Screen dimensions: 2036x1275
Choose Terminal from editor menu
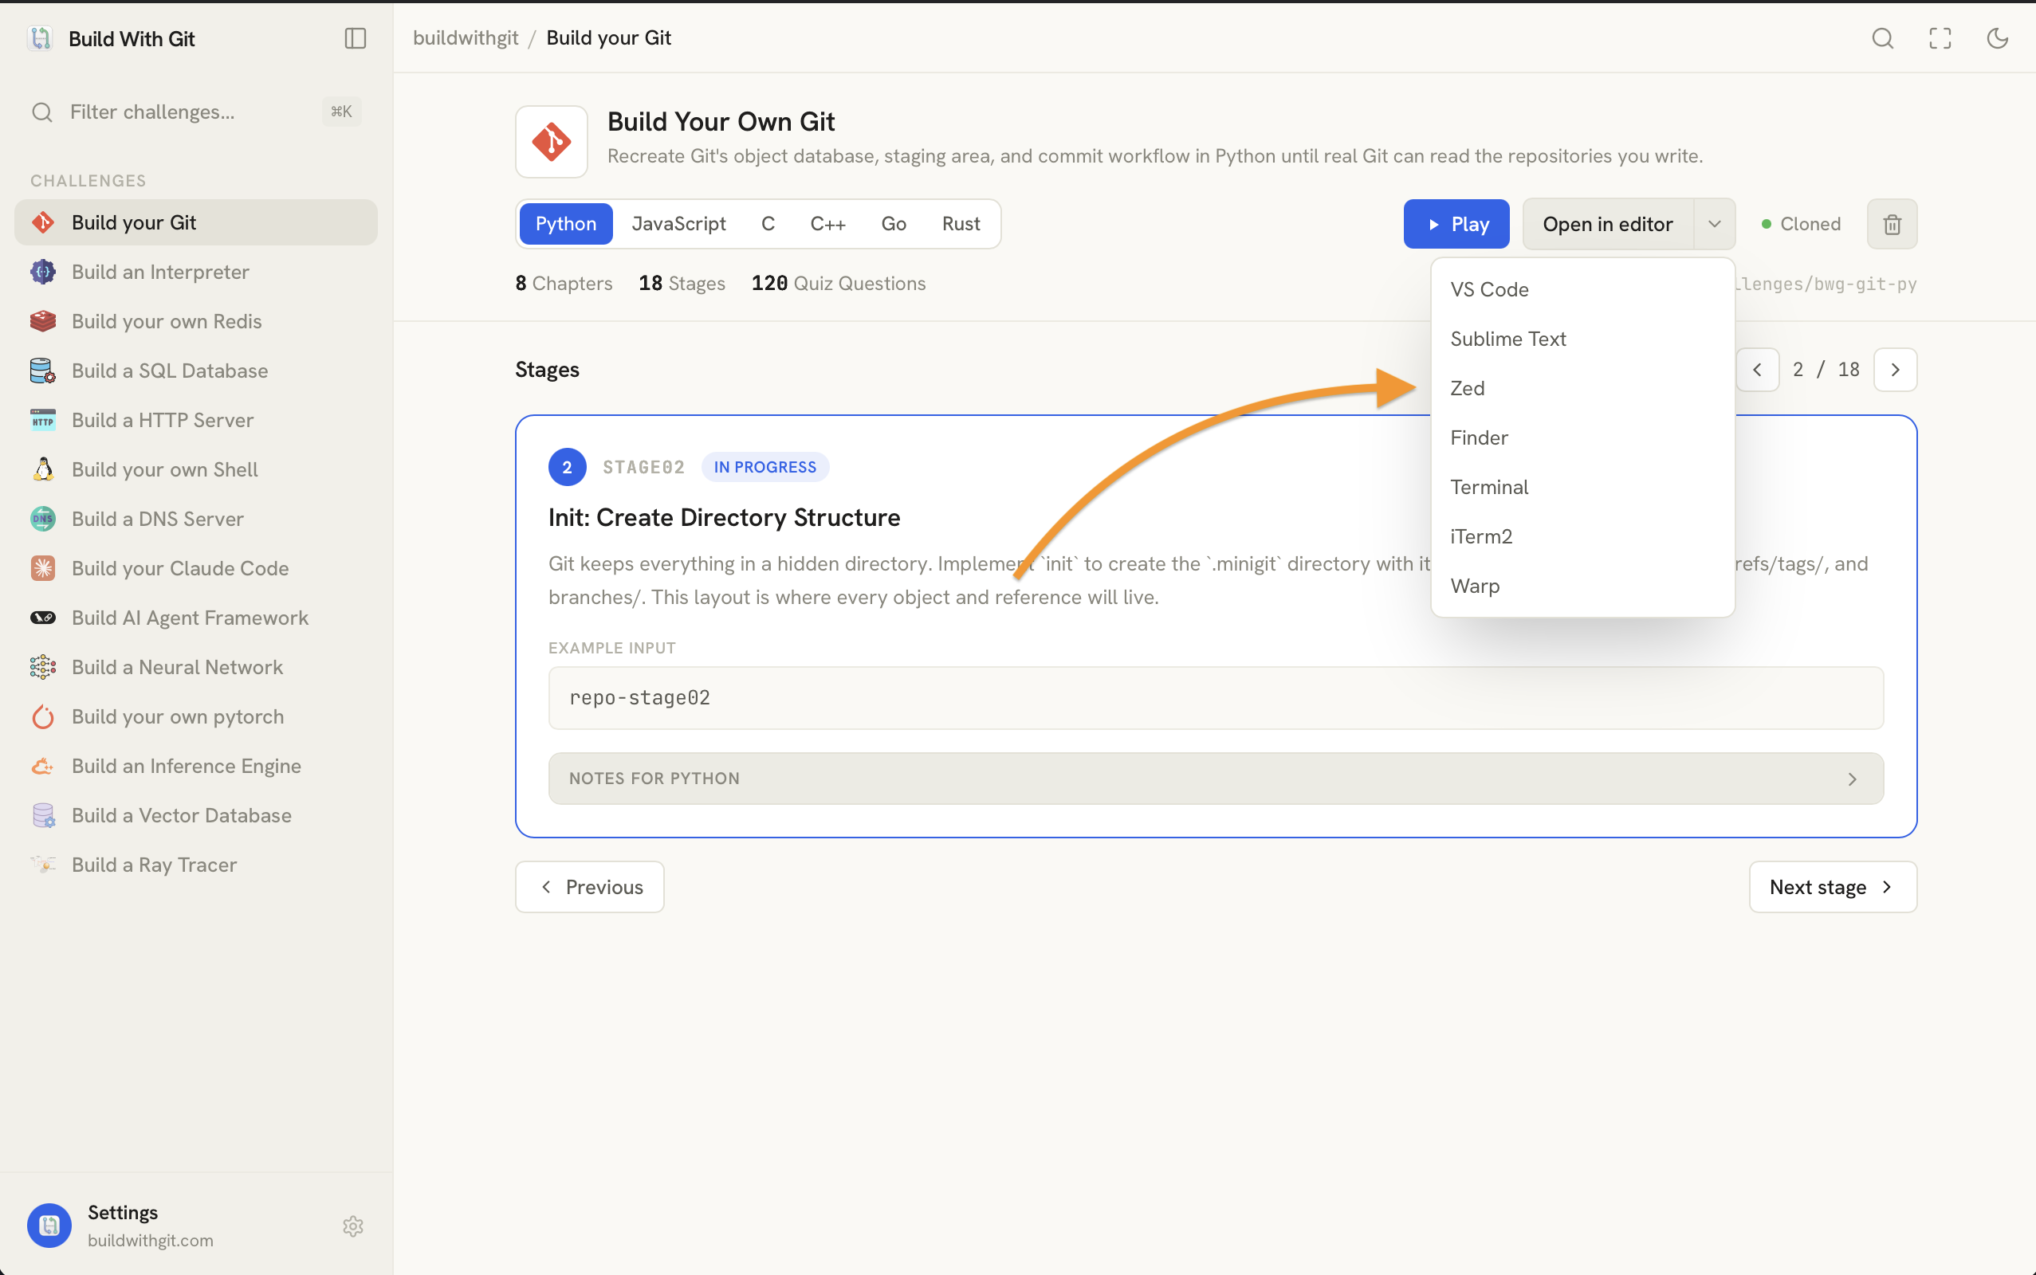click(x=1582, y=488)
